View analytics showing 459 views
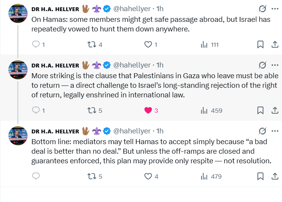Image resolution: width=282 pixels, height=202 pixels. (211, 110)
